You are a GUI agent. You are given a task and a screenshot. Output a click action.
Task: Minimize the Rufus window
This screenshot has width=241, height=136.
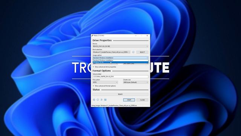pos(136,36)
